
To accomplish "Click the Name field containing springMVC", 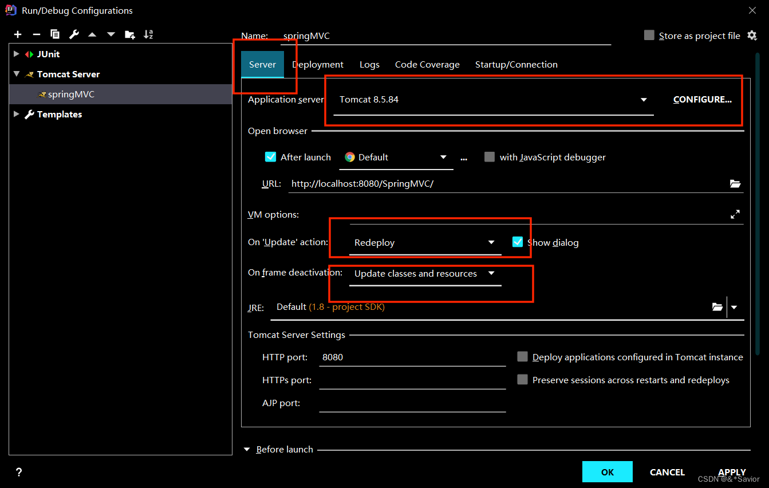I will point(447,36).
